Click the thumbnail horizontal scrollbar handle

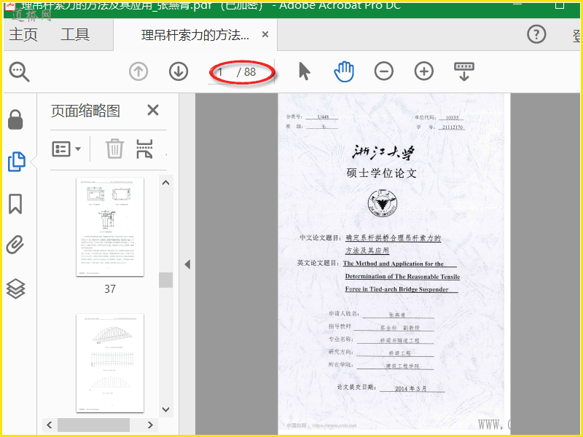click(x=93, y=425)
